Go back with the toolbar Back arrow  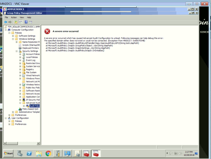pyautogui.click(x=6, y=22)
